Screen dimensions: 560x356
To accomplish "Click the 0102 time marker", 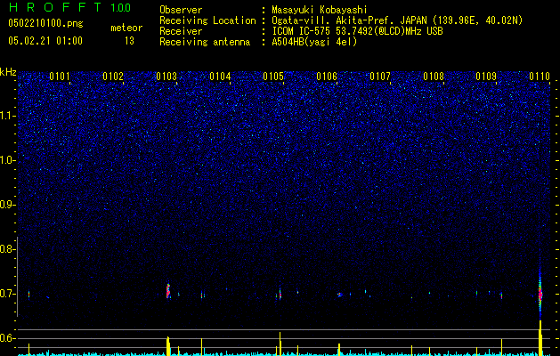I will 113,77.
